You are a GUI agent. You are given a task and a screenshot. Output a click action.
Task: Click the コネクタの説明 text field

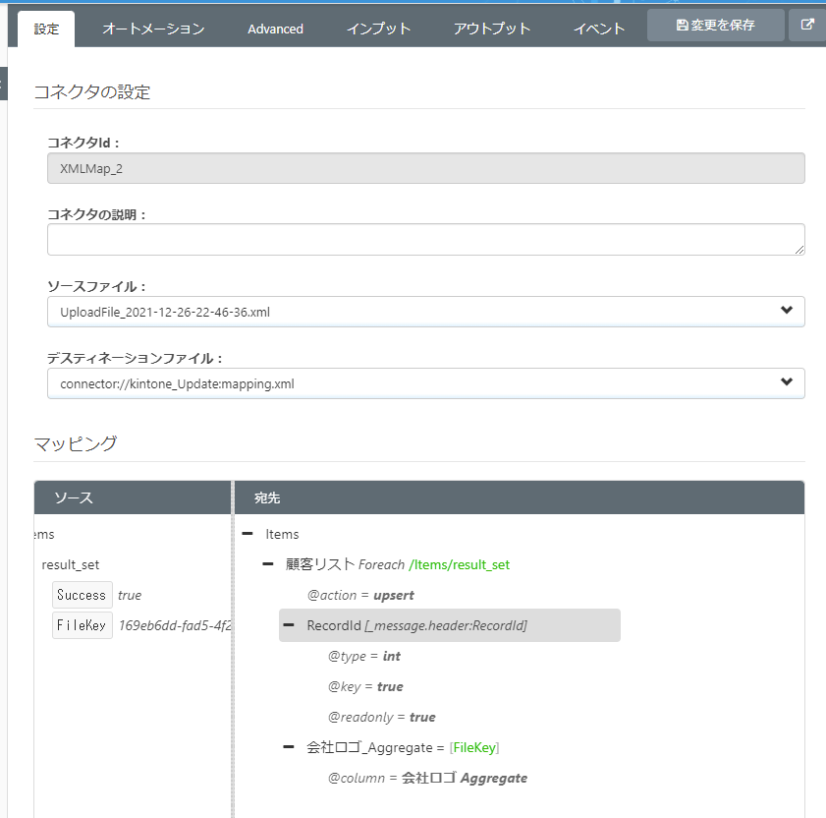[x=425, y=239]
